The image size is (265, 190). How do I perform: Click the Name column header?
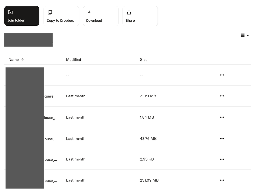tap(14, 60)
